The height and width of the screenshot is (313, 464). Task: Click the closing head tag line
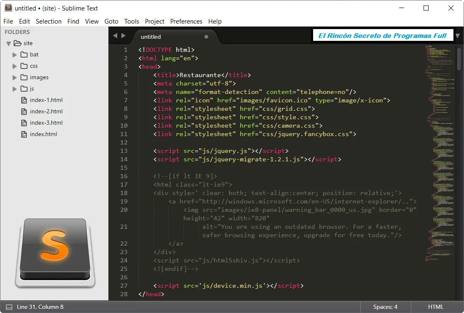[x=151, y=294]
